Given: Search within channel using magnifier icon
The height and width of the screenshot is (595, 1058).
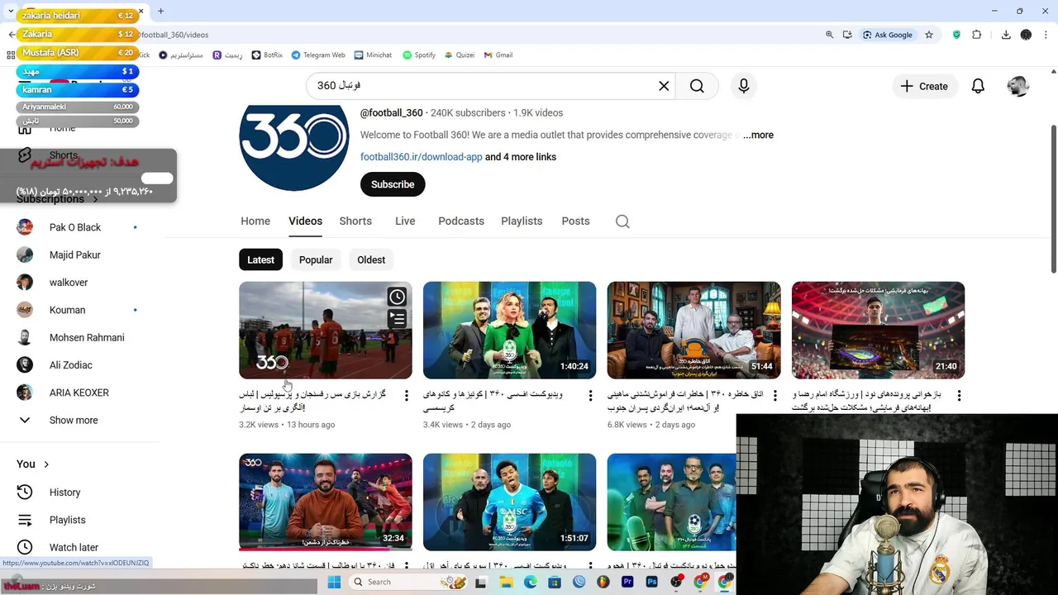Looking at the screenshot, I should (x=622, y=221).
